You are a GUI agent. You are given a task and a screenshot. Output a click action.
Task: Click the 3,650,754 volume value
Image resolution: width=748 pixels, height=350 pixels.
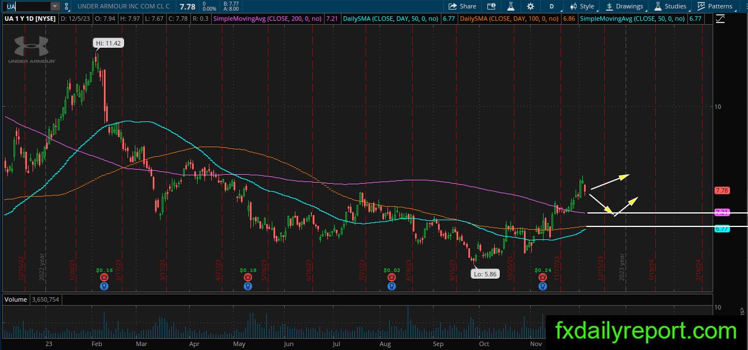pyautogui.click(x=45, y=299)
